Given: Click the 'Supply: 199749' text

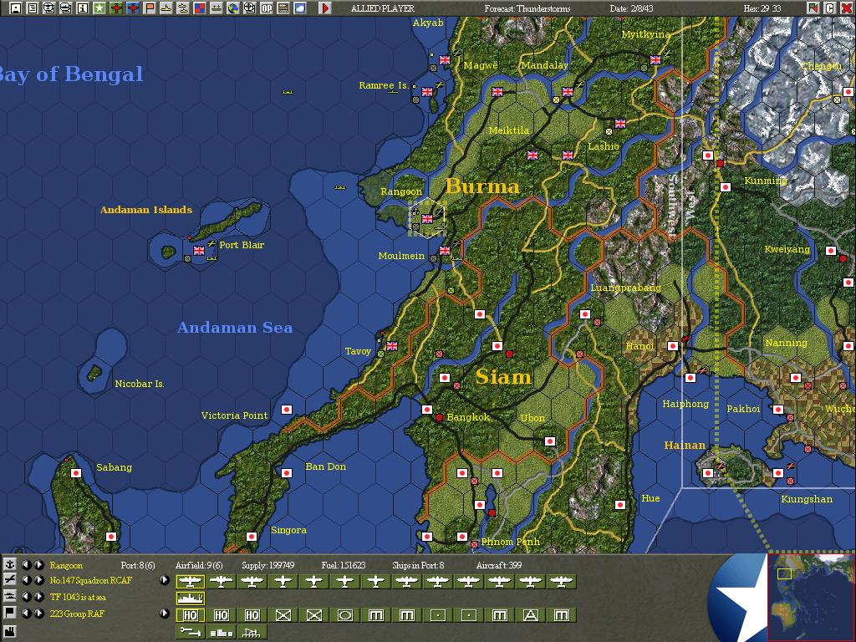Looking at the screenshot, I should pos(268,565).
